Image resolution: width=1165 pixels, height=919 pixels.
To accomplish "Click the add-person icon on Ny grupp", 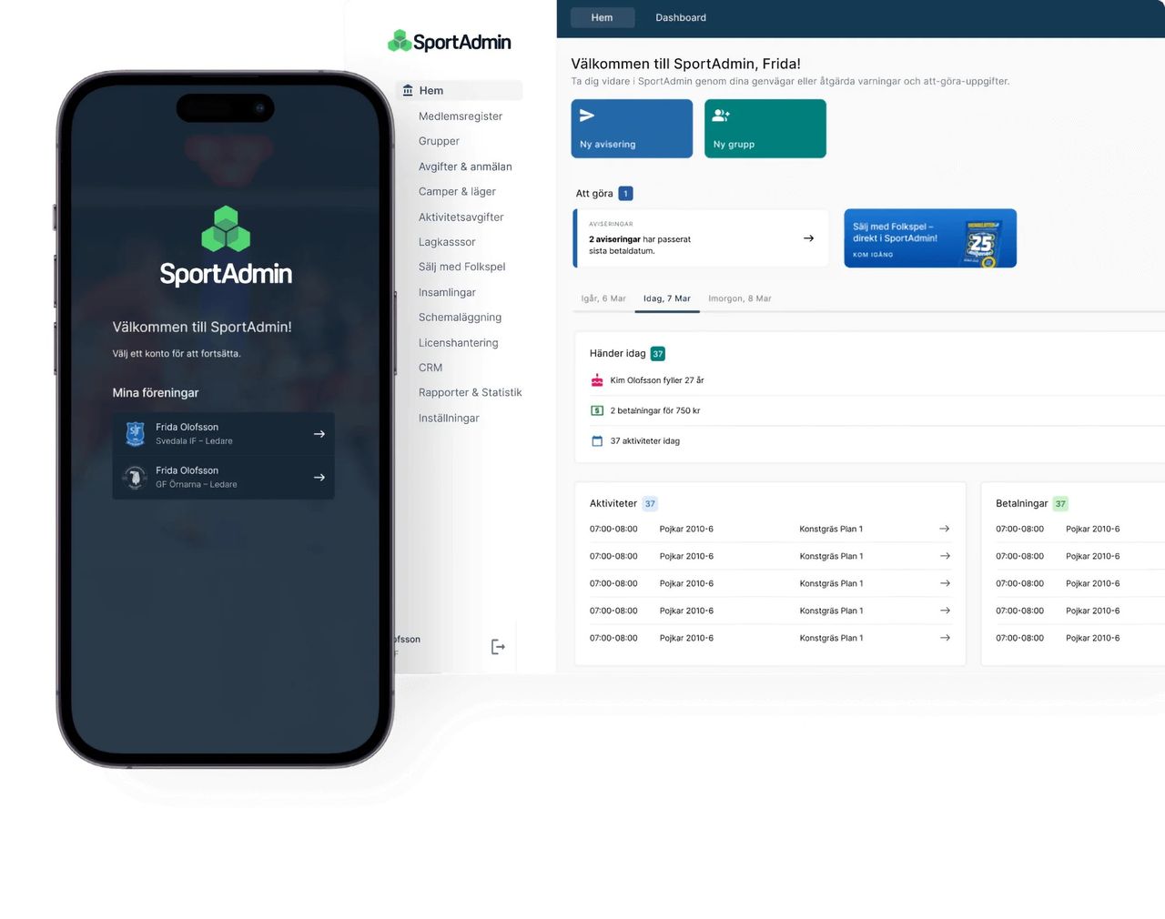I will coord(721,116).
